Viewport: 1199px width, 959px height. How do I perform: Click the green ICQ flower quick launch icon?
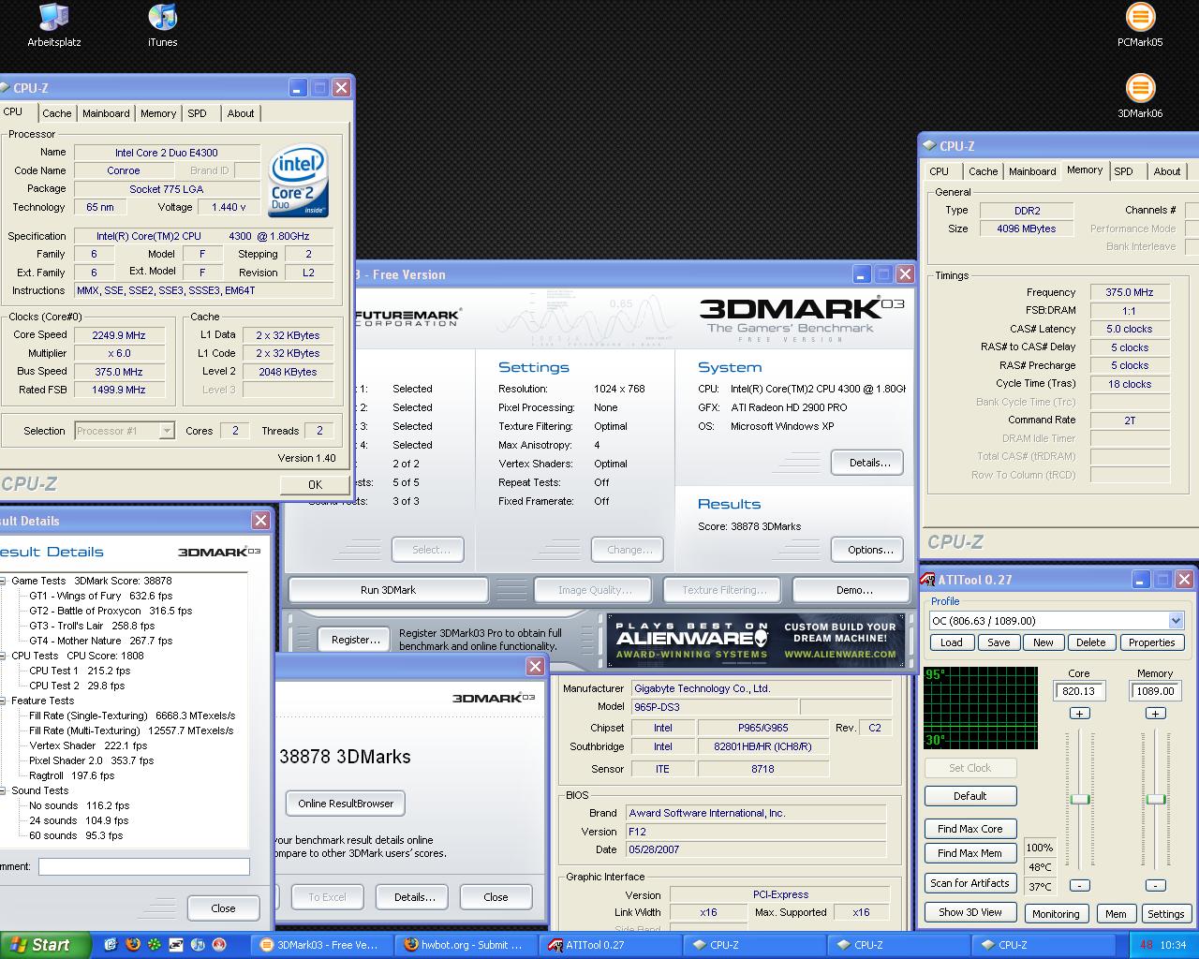154,945
